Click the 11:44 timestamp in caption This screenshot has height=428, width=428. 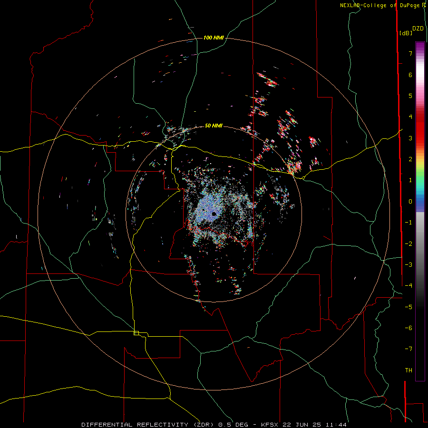336,425
